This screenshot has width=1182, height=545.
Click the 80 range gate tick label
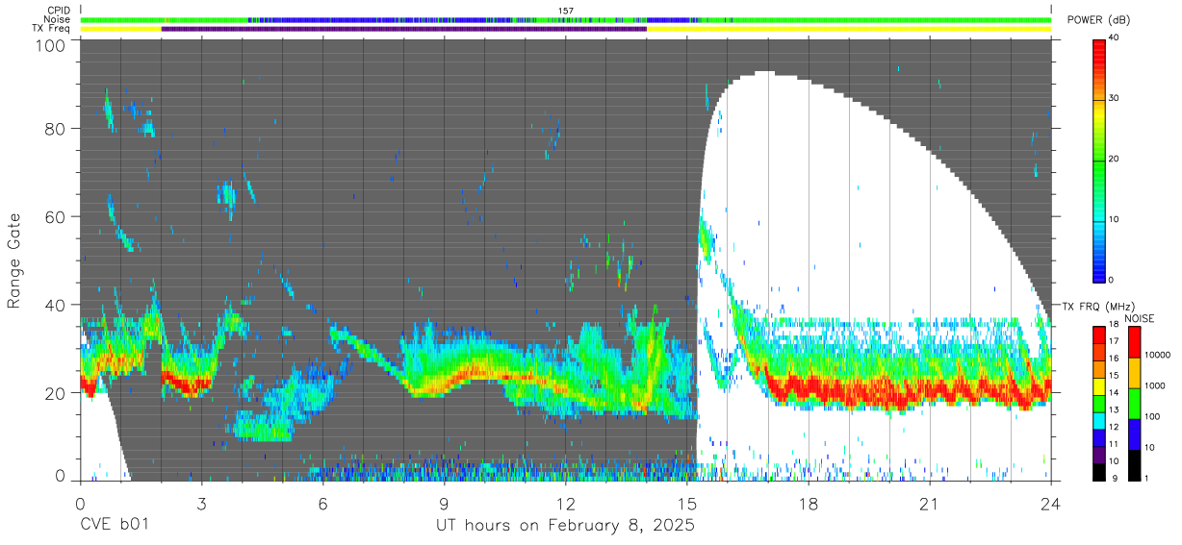(x=55, y=129)
